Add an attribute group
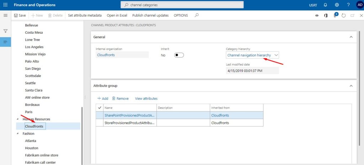 (103, 99)
